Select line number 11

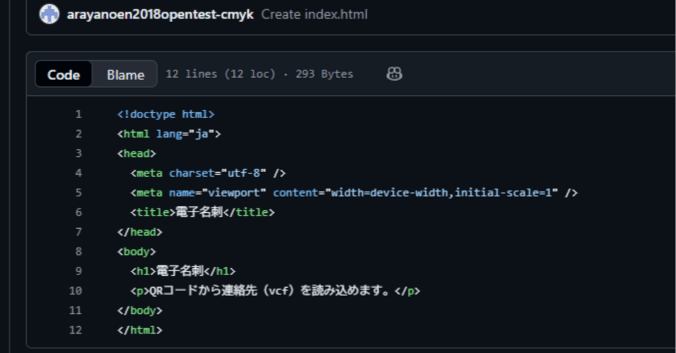76,310
